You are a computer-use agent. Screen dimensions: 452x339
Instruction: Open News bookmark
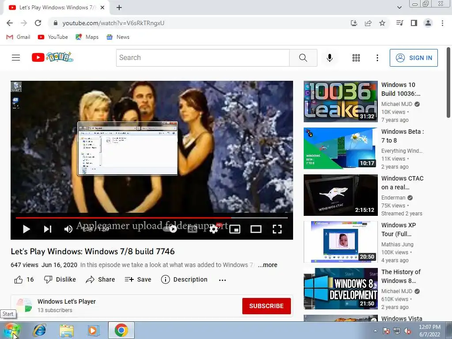118,37
